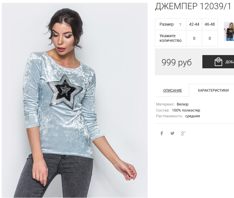Click the quantity field for size 42-44
234x198 pixels.
(x=194, y=38)
